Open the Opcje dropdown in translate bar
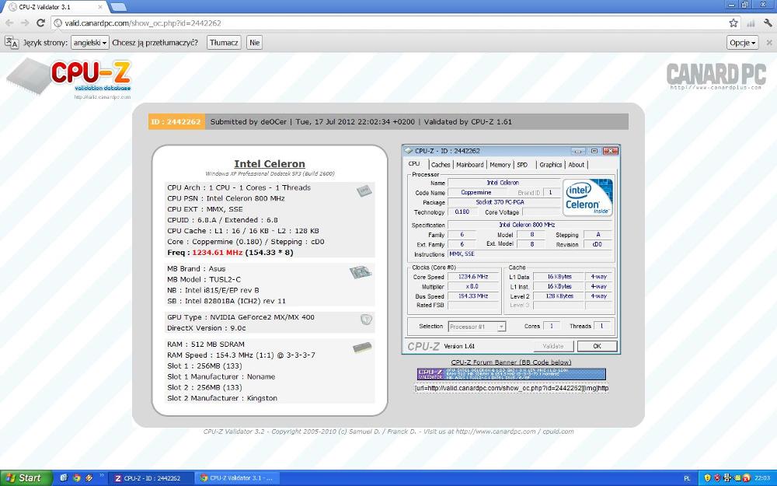 [742, 43]
